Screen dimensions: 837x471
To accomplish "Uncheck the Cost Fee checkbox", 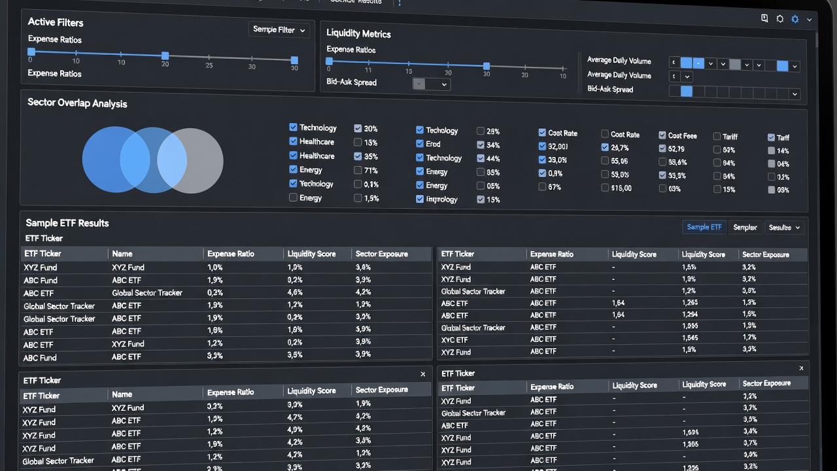I will coord(662,135).
